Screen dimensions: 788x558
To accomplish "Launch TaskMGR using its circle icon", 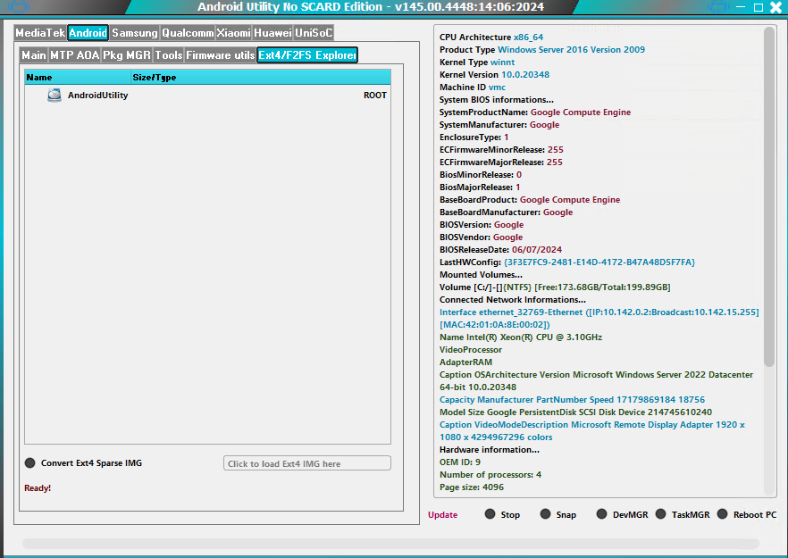I will coord(661,514).
